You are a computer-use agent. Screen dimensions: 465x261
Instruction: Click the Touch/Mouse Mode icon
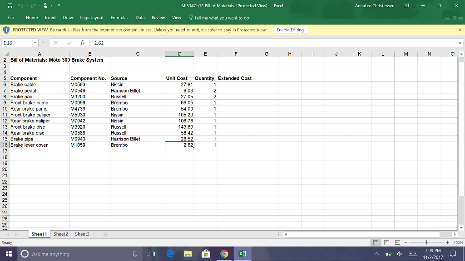click(45, 6)
